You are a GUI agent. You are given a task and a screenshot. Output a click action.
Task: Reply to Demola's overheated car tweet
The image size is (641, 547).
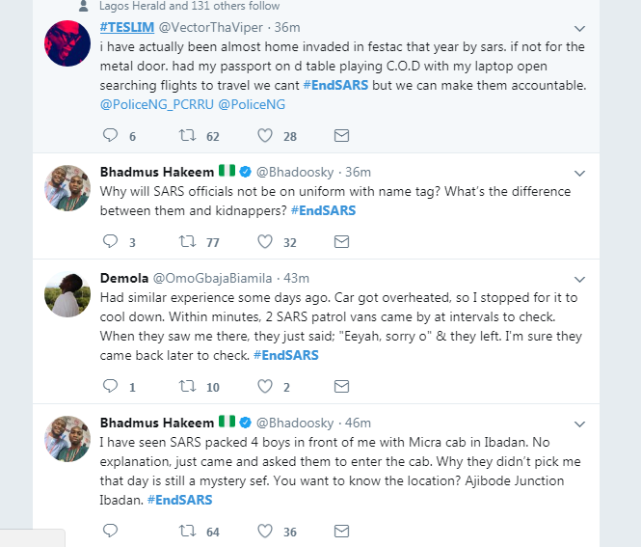tap(110, 387)
